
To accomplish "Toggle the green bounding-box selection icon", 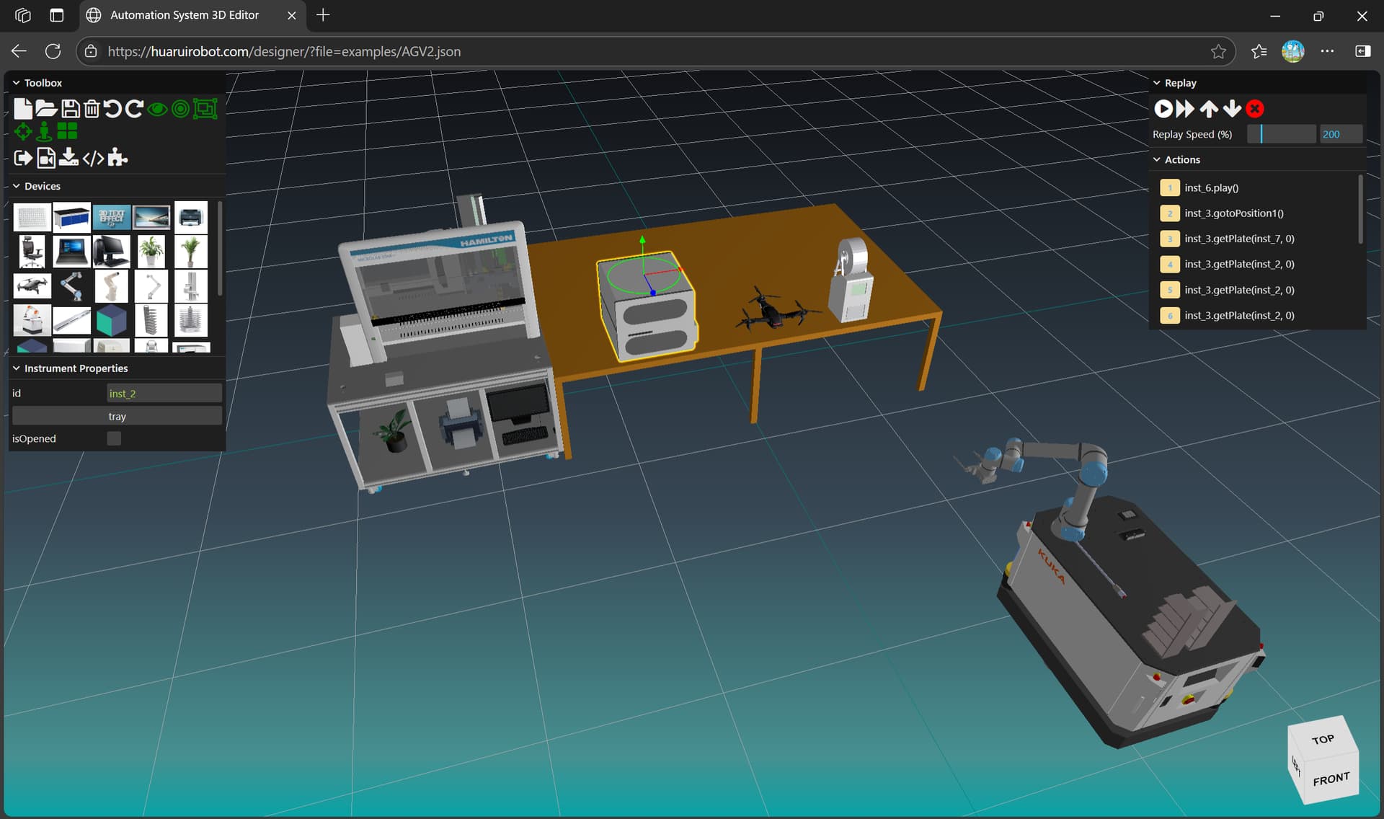I will [x=205, y=109].
